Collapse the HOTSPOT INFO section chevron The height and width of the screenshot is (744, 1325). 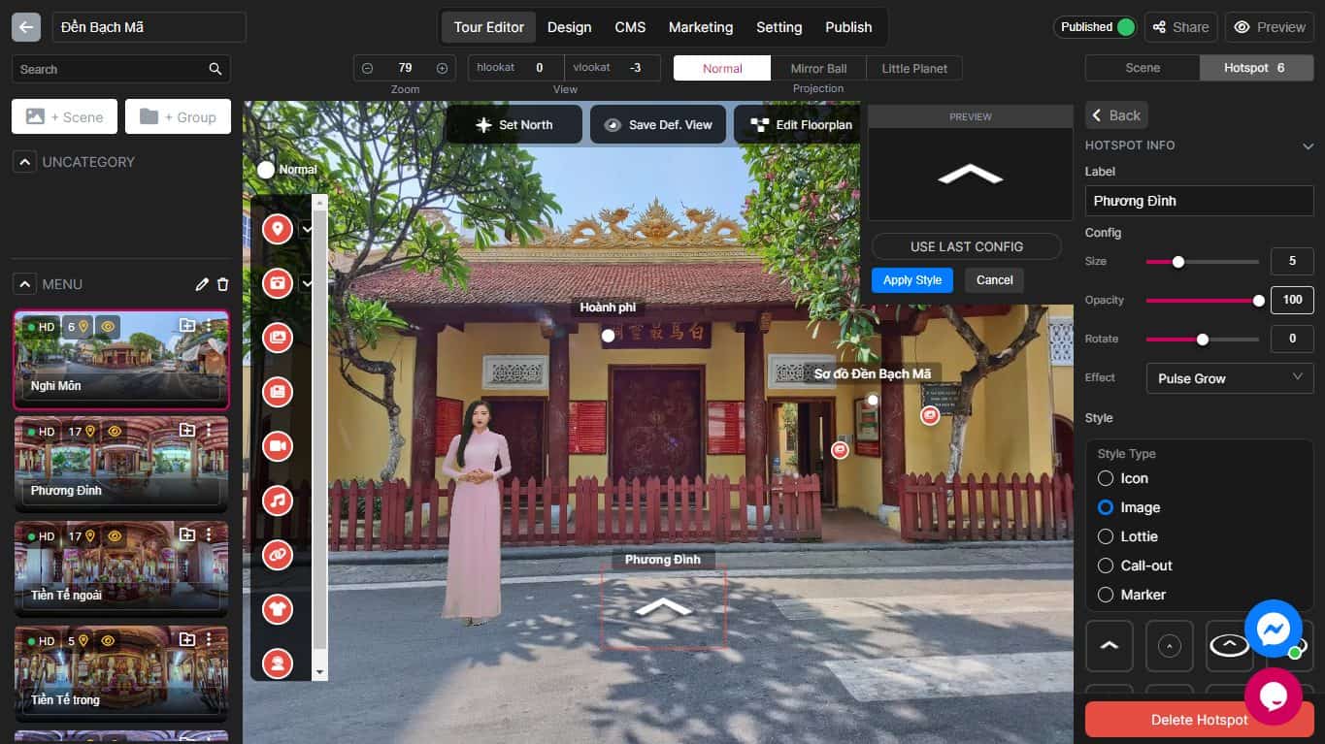pyautogui.click(x=1308, y=146)
